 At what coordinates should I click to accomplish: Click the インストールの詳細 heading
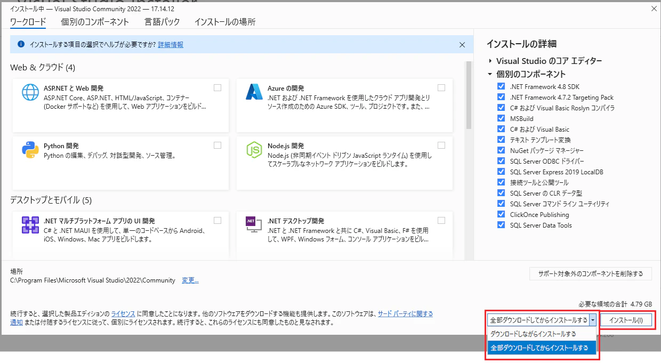coord(521,44)
